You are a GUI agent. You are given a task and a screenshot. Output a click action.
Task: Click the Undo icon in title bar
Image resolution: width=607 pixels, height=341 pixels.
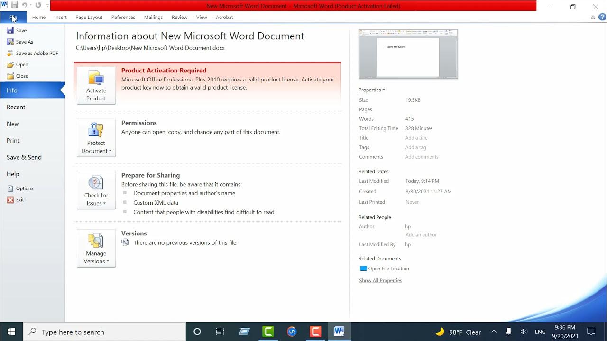click(x=25, y=5)
